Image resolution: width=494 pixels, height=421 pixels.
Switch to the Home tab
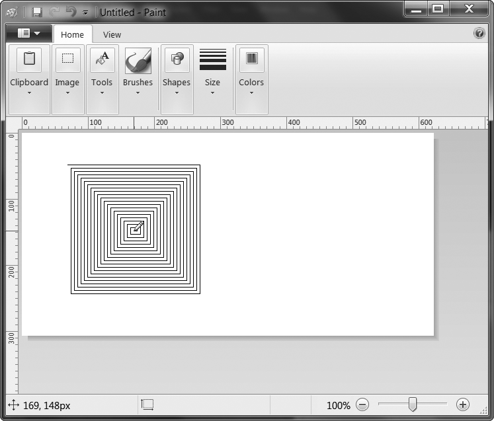pos(73,34)
